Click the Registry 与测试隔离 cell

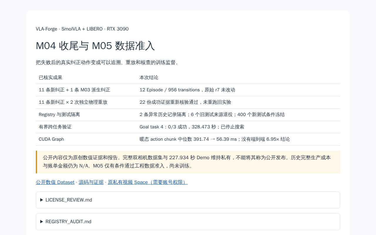tap(86, 115)
